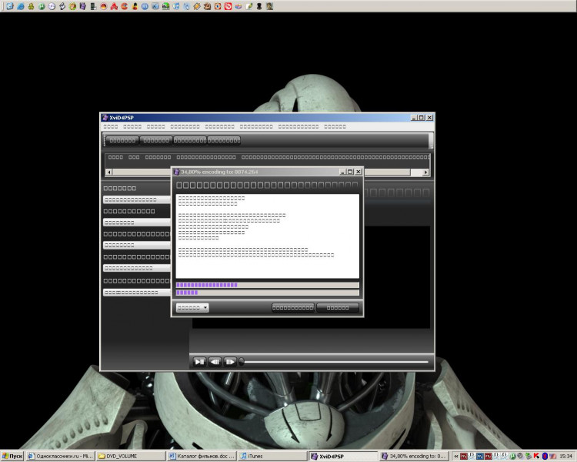The width and height of the screenshot is (577, 462).
Task: Click the left scroll arrow of the task list
Action: coord(108,172)
